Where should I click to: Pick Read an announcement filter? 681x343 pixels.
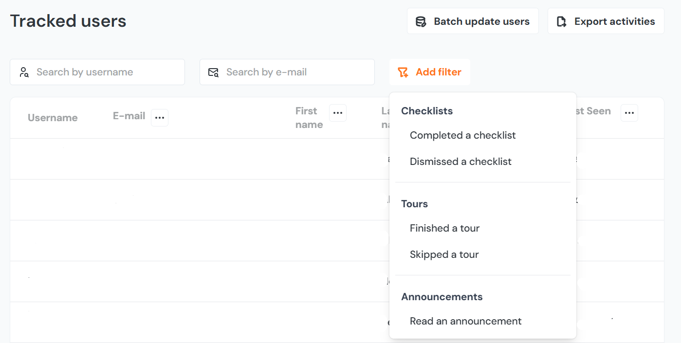click(x=465, y=321)
